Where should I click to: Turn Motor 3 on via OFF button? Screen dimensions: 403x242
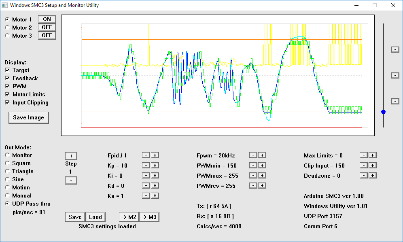[47, 36]
